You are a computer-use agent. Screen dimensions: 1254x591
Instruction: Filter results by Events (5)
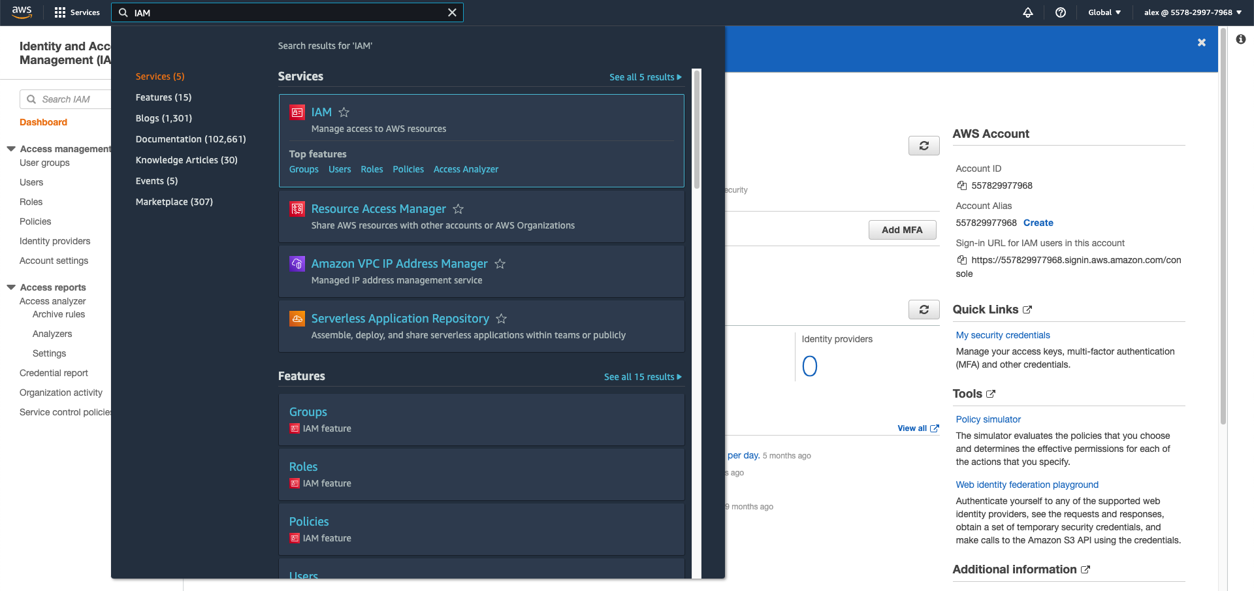157,181
